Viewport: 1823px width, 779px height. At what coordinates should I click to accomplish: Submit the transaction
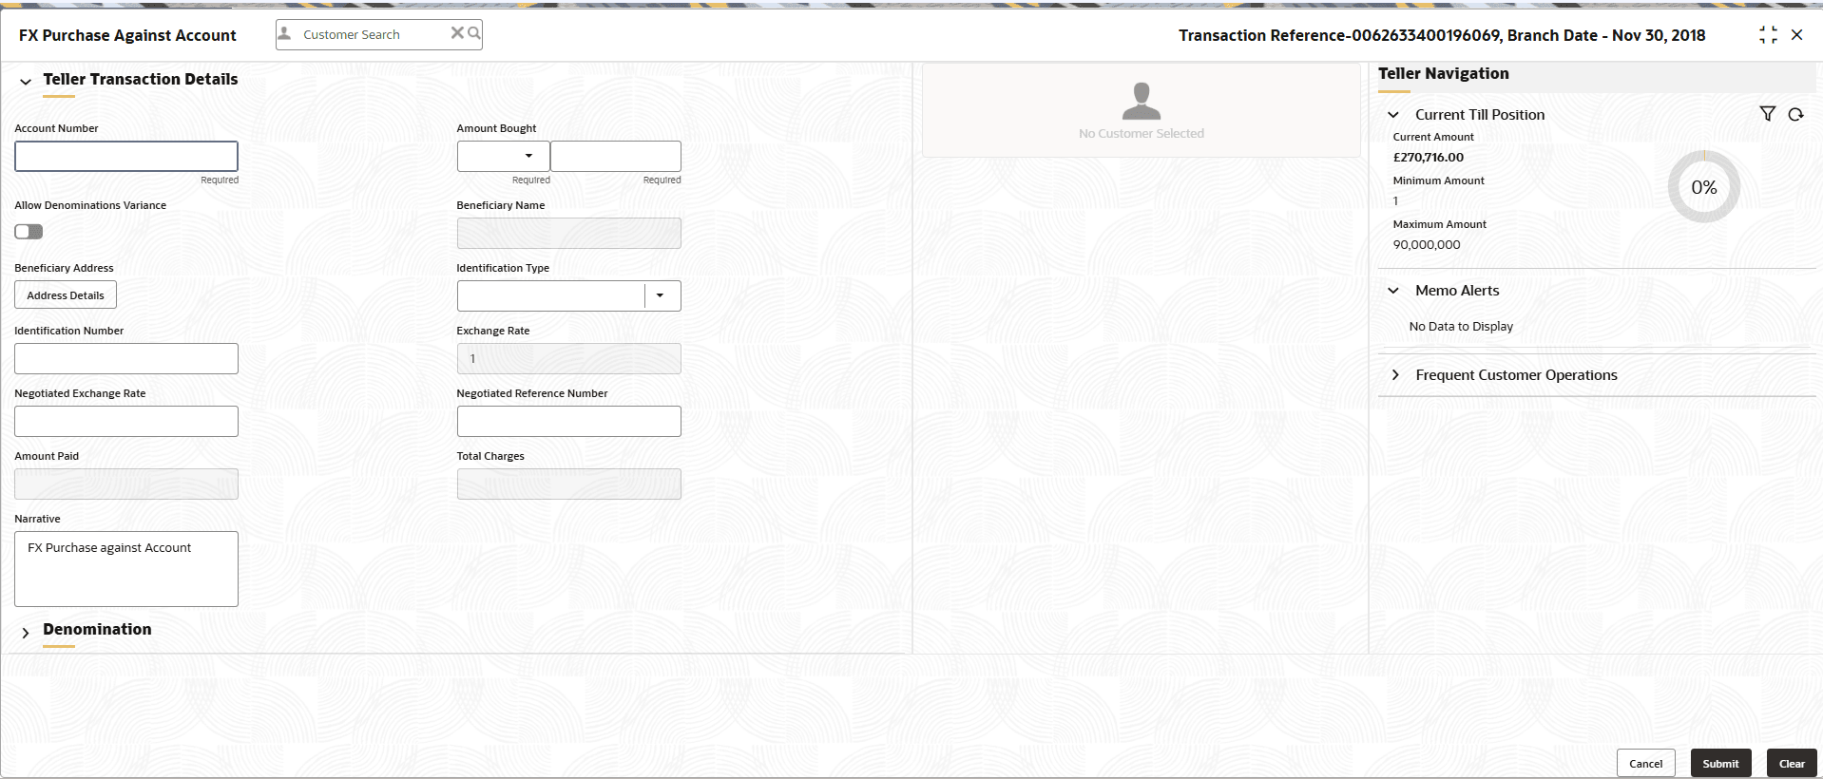click(1720, 763)
